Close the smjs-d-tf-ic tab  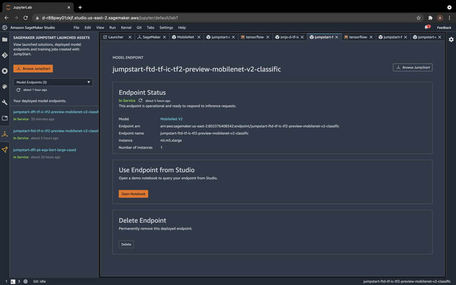click(x=302, y=37)
